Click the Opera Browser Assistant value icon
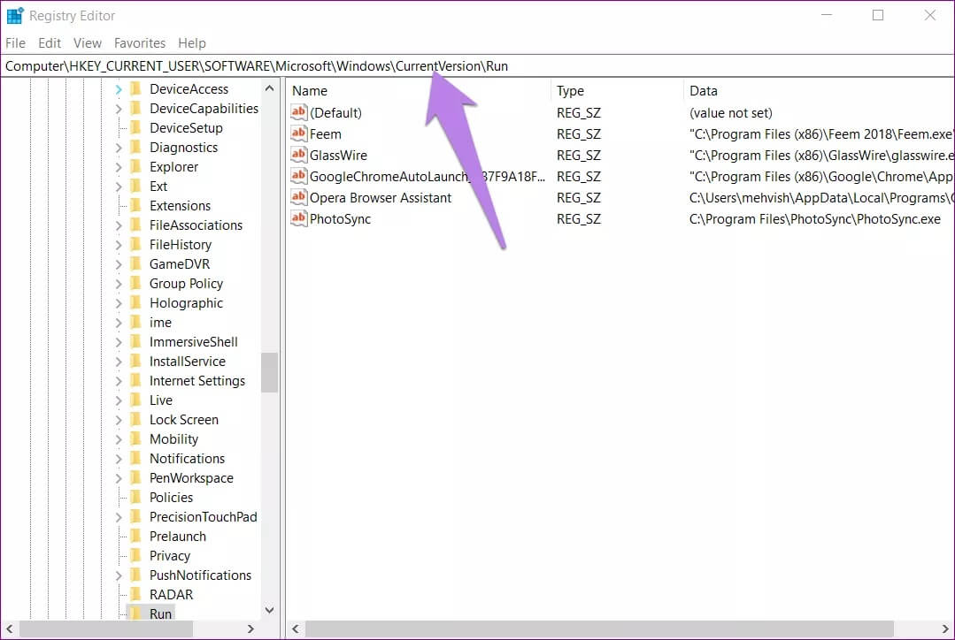Image resolution: width=955 pixels, height=640 pixels. (298, 198)
